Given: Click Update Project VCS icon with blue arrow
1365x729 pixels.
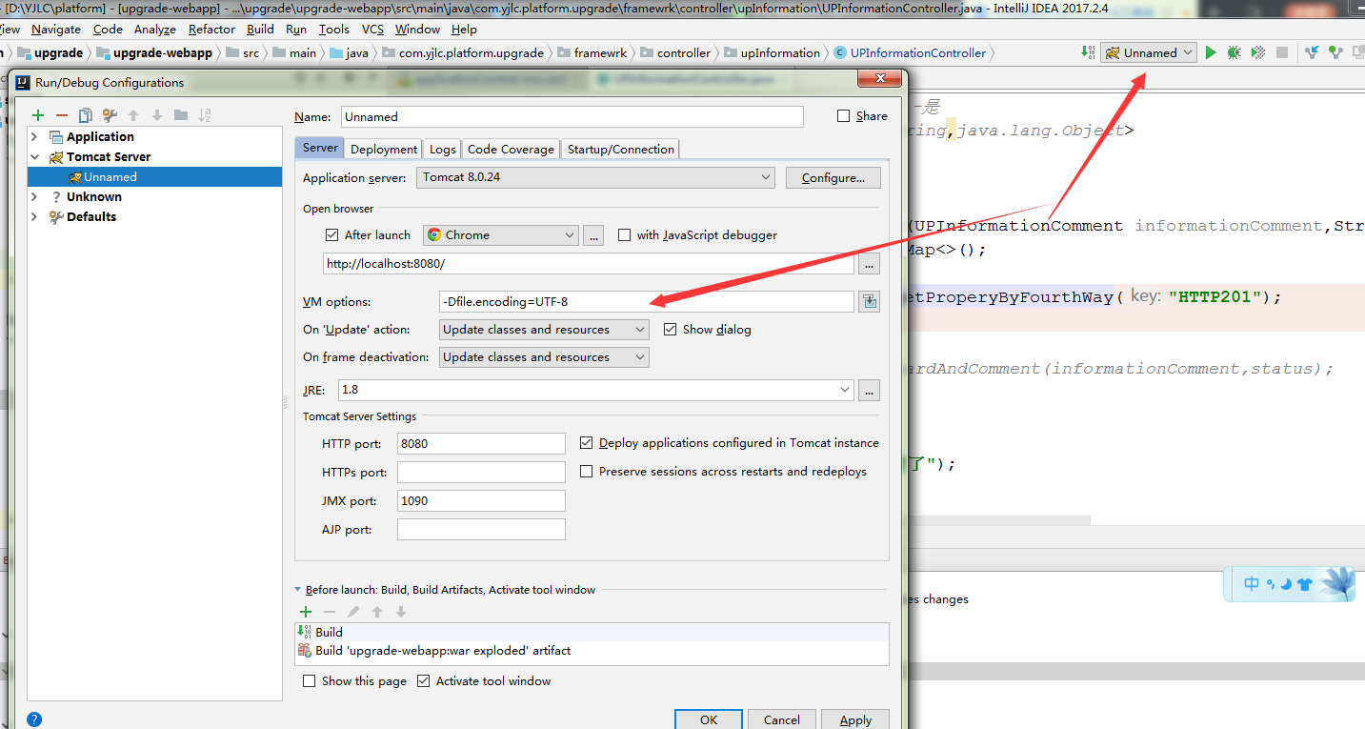Looking at the screenshot, I should pos(1313,52).
